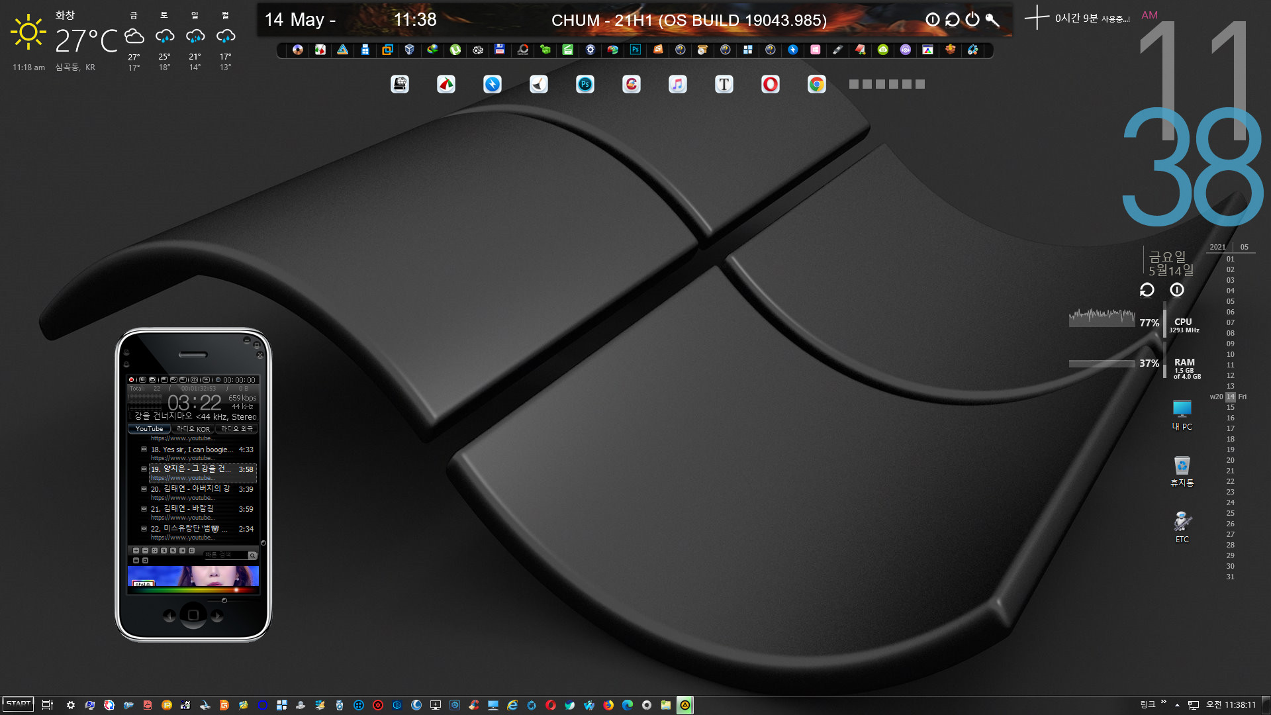
Task: Click the rainbow seek bar in the player
Action: click(193, 590)
